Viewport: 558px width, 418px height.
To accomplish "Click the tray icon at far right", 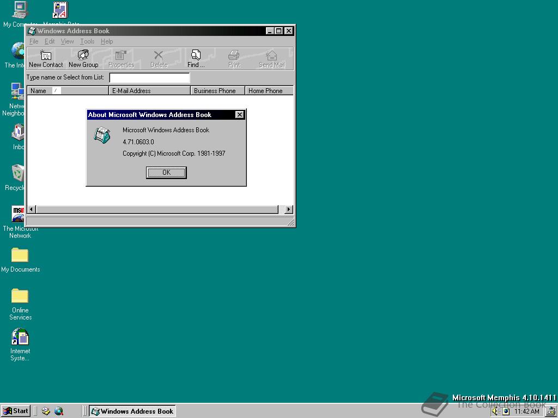I will [x=551, y=411].
